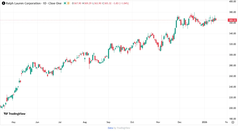238x131 pixels.
Task: Click the open value O367.90
Action: tap(76, 3)
